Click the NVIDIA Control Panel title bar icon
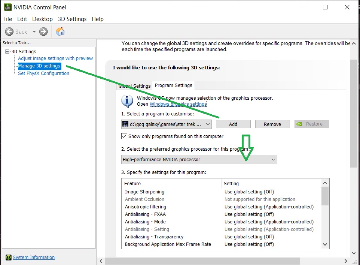 pos(7,7)
